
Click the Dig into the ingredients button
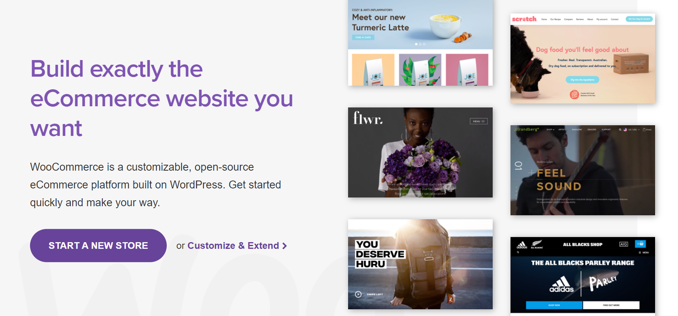pos(582,80)
